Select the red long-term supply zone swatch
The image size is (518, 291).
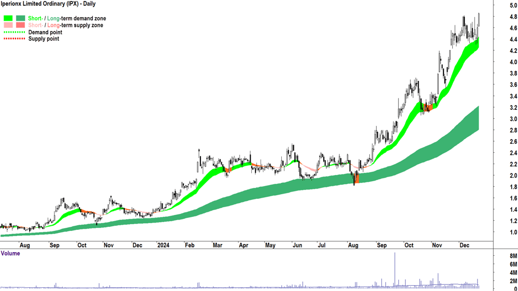[21, 25]
